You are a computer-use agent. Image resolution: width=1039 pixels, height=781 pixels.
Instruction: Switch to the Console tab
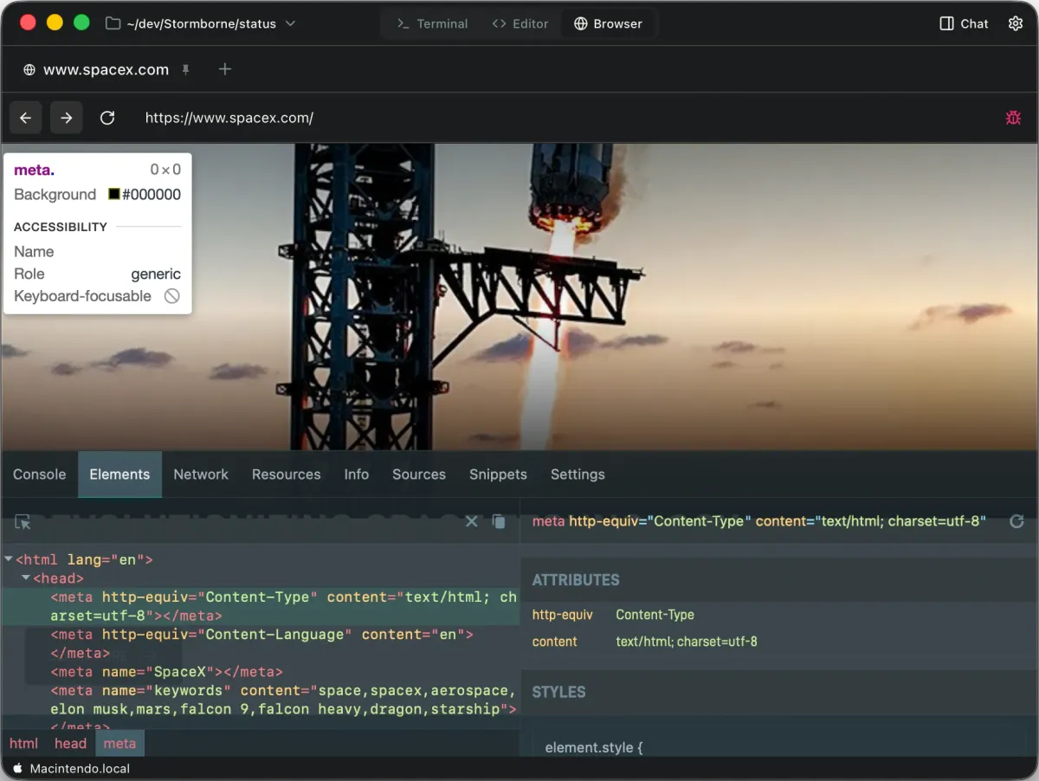[x=39, y=474]
